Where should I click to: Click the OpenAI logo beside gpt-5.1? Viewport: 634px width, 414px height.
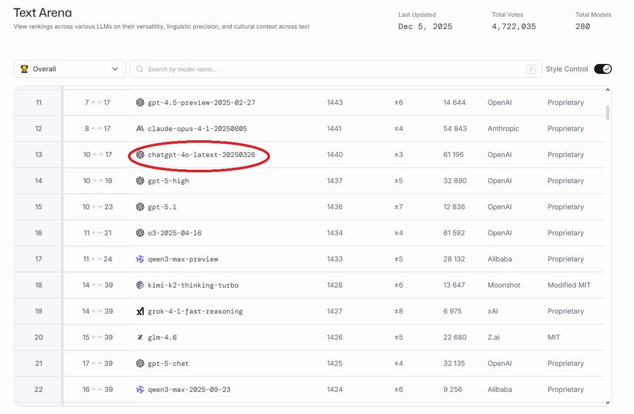140,207
